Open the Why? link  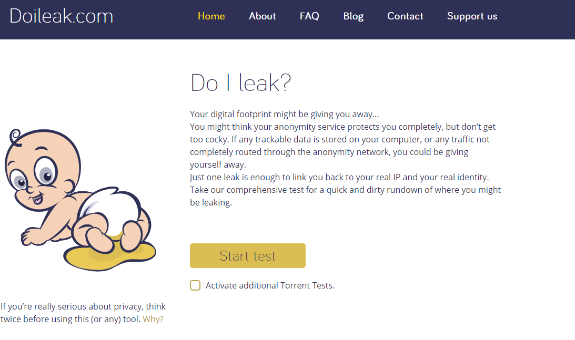(x=153, y=319)
